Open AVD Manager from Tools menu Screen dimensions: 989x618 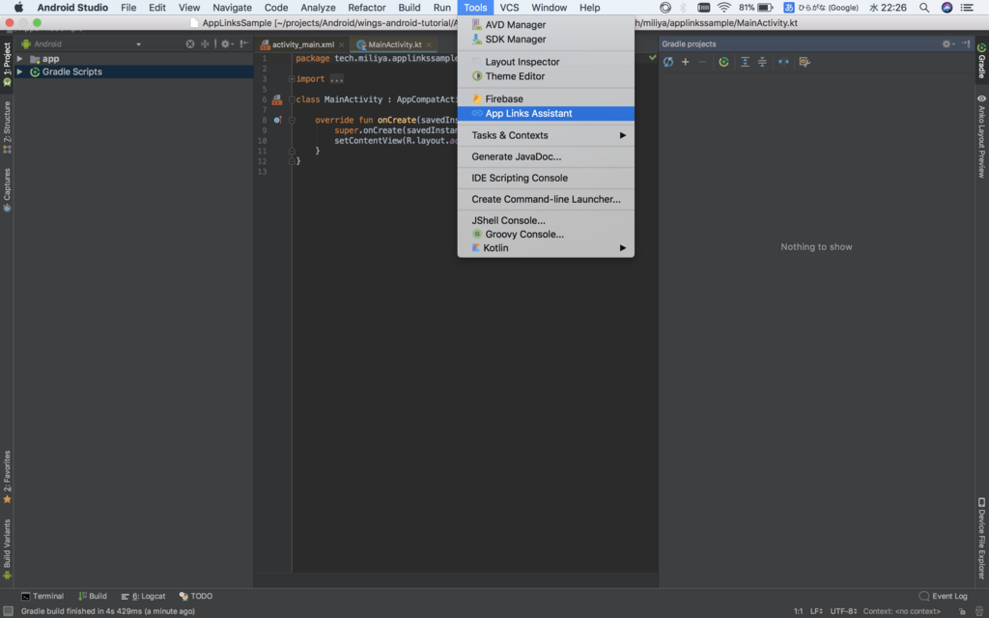click(x=546, y=24)
